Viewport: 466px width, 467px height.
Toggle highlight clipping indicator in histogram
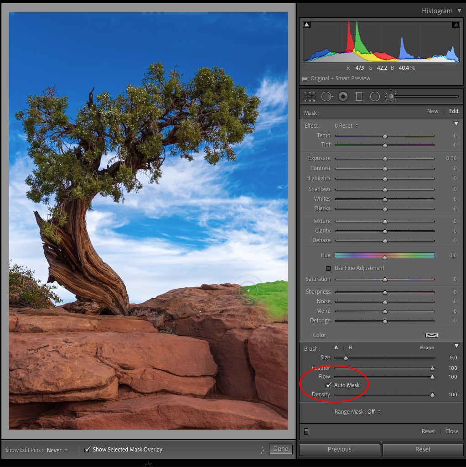point(456,25)
